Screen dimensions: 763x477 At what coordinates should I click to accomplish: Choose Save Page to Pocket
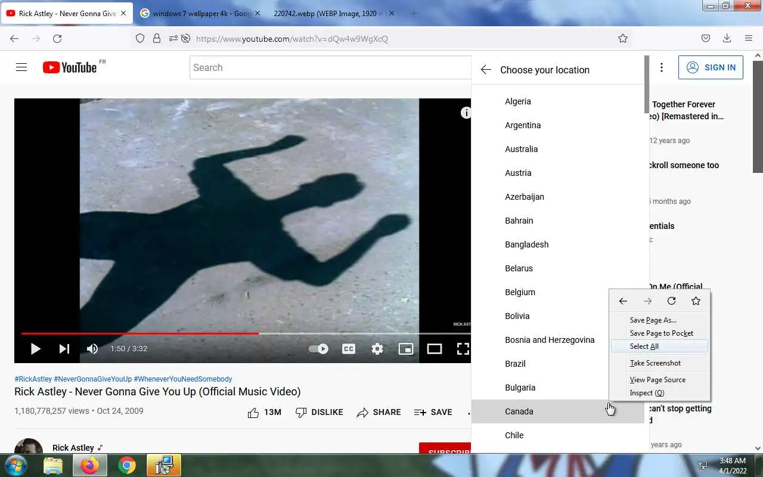coord(659,333)
